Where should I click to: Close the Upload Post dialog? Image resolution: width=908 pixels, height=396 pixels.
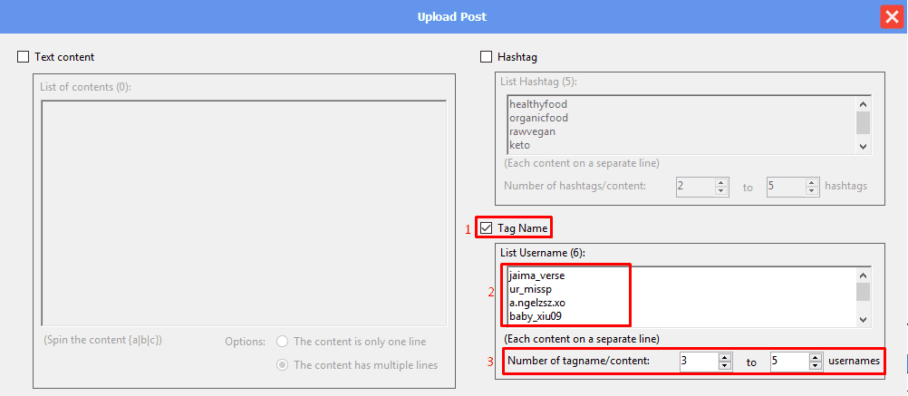coord(891,16)
